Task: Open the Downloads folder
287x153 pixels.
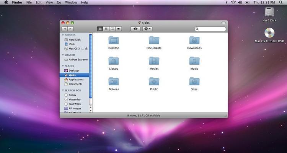Action: 194,40
